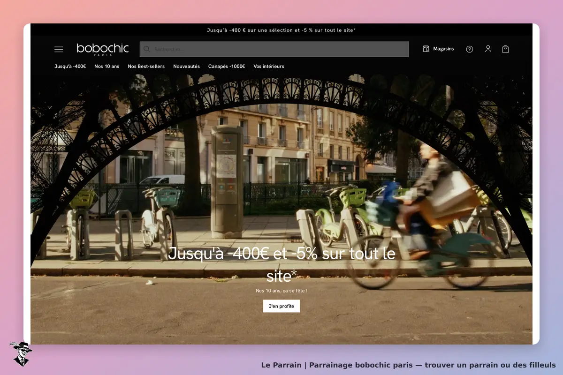Click the top promo banner text

(x=281, y=30)
